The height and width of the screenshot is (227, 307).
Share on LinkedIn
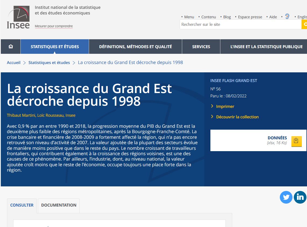click(300, 197)
